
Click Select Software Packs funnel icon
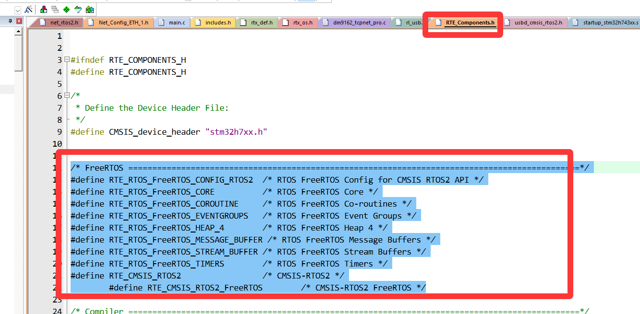[x=78, y=9]
